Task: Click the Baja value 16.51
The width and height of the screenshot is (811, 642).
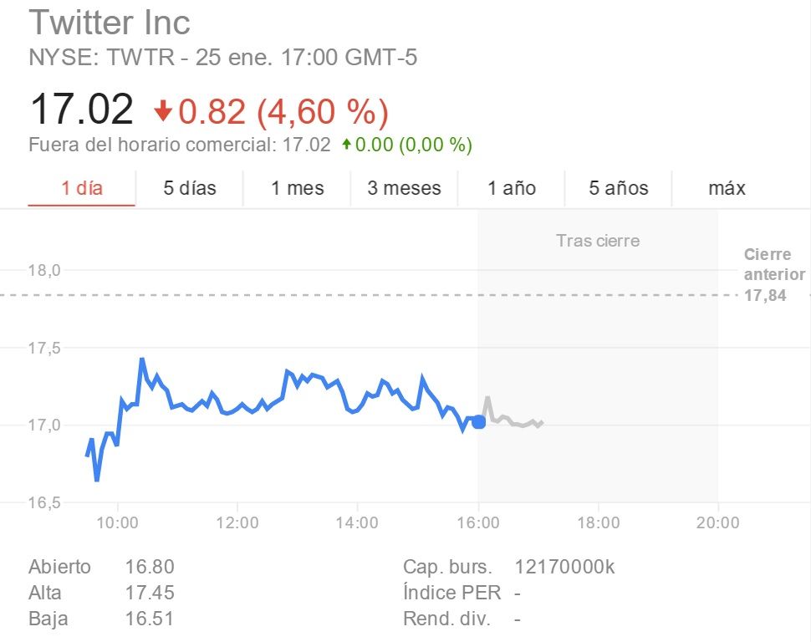Action: (x=150, y=619)
